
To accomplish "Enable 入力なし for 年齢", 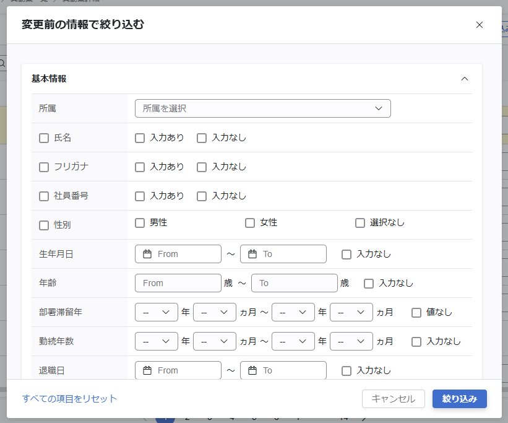I will (x=369, y=283).
